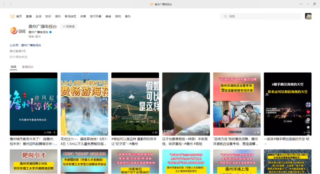
Task: Click the 海南 儋州 location text
Action: (34, 37)
